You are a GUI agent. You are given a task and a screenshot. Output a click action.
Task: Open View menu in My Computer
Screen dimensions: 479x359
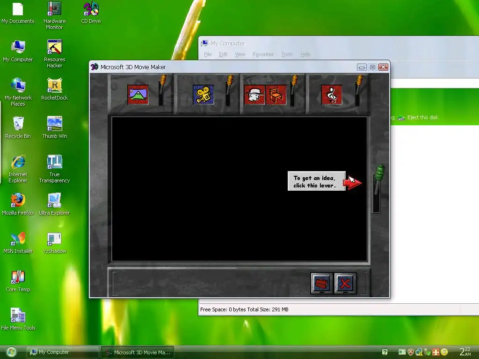click(240, 54)
